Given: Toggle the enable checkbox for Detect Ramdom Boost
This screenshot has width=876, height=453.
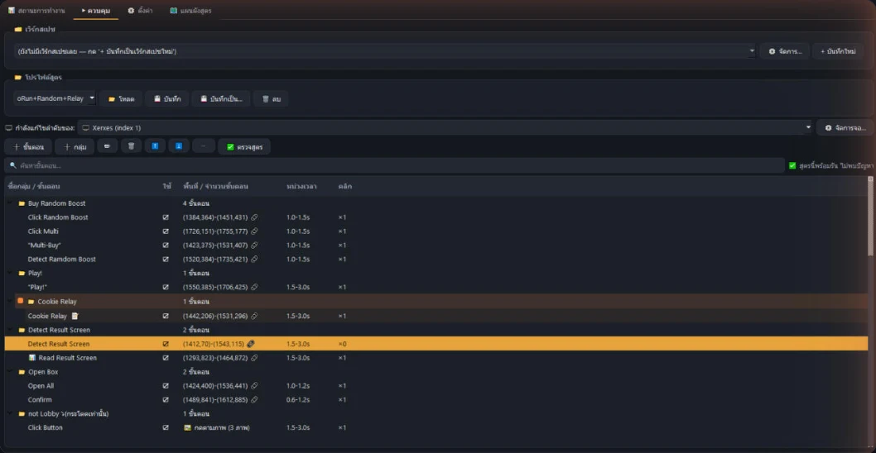Looking at the screenshot, I should (166, 259).
